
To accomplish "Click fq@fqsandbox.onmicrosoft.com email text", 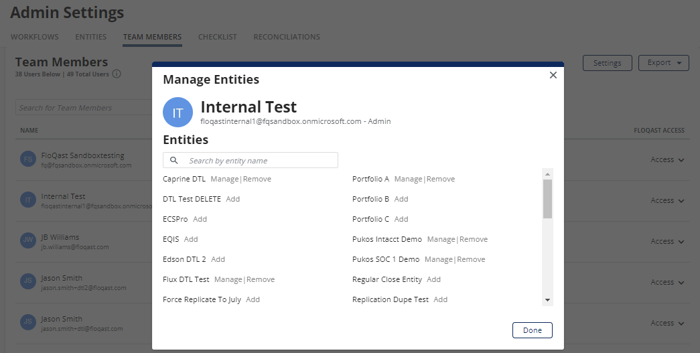I will [x=86, y=165].
